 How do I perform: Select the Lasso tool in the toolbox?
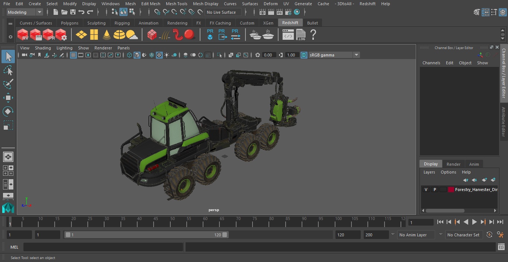coord(8,70)
